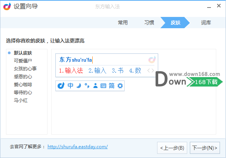Screen dimensions: 226x158
Task: Select the 马小红 skin
Action: coord(21,100)
